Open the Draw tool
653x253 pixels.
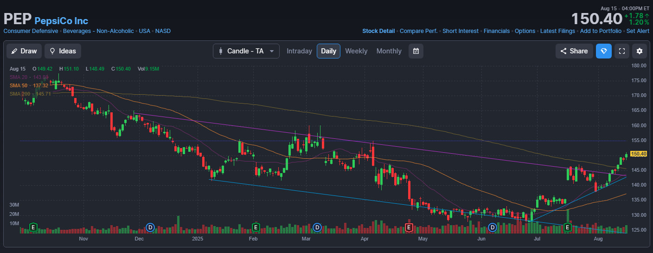pos(24,51)
